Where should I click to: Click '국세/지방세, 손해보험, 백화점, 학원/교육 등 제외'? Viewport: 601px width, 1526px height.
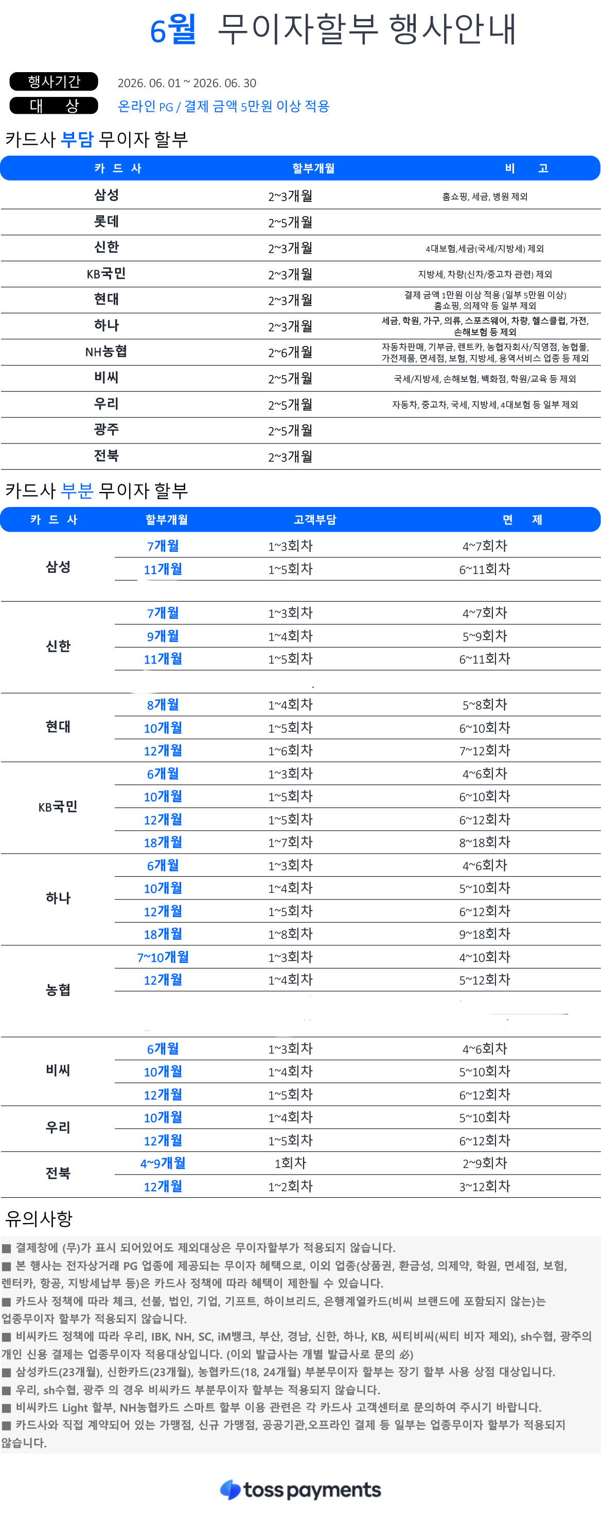485,379
